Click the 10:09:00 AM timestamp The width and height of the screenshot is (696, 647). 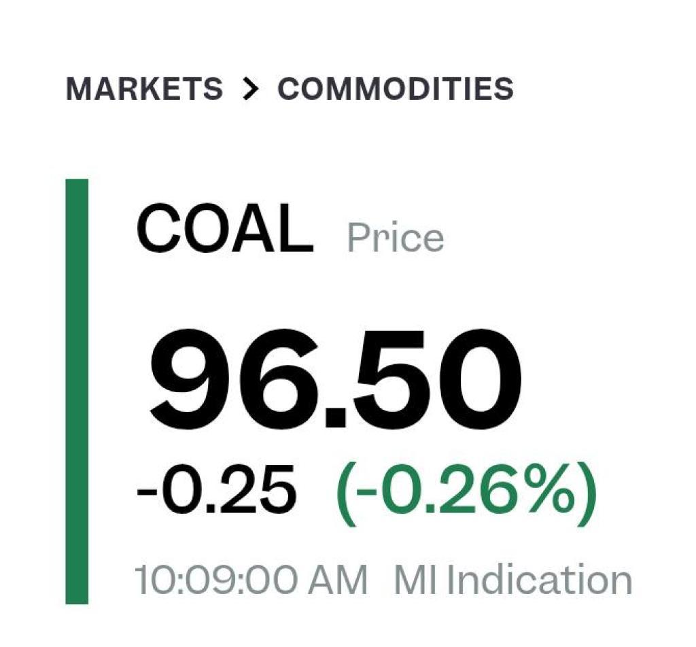(251, 581)
